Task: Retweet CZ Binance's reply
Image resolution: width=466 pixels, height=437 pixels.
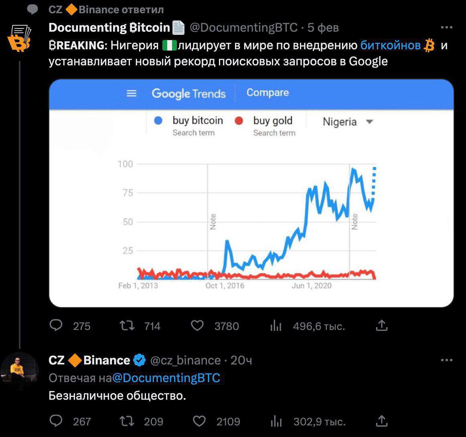Action: pos(127,421)
